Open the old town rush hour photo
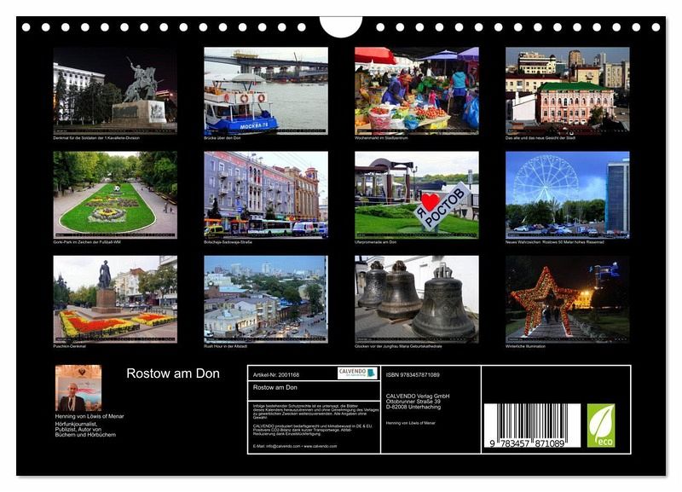 tap(266, 299)
